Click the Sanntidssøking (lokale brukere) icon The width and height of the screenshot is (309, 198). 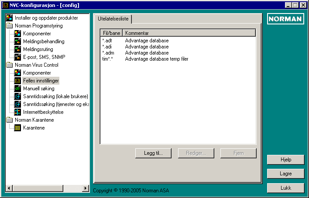(17, 96)
